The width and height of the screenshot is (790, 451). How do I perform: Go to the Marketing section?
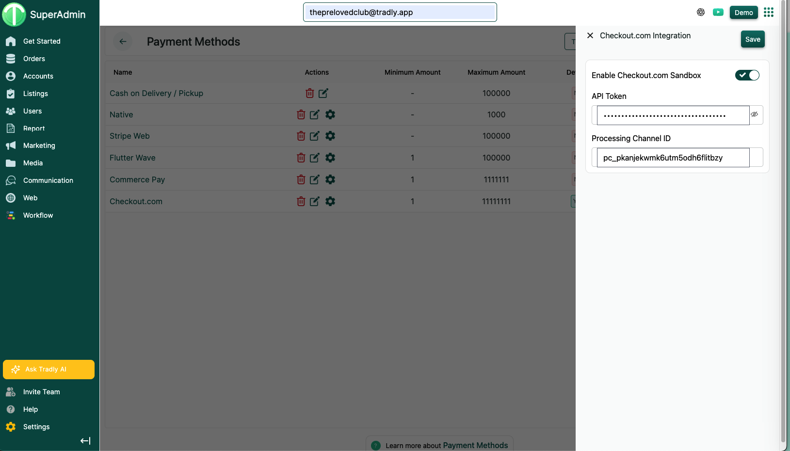tap(39, 145)
